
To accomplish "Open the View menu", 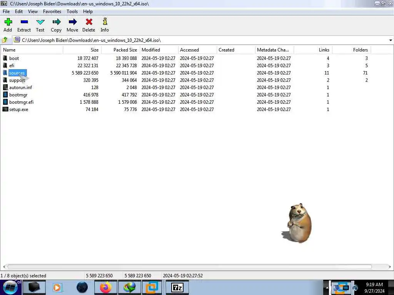I will pyautogui.click(x=33, y=12).
